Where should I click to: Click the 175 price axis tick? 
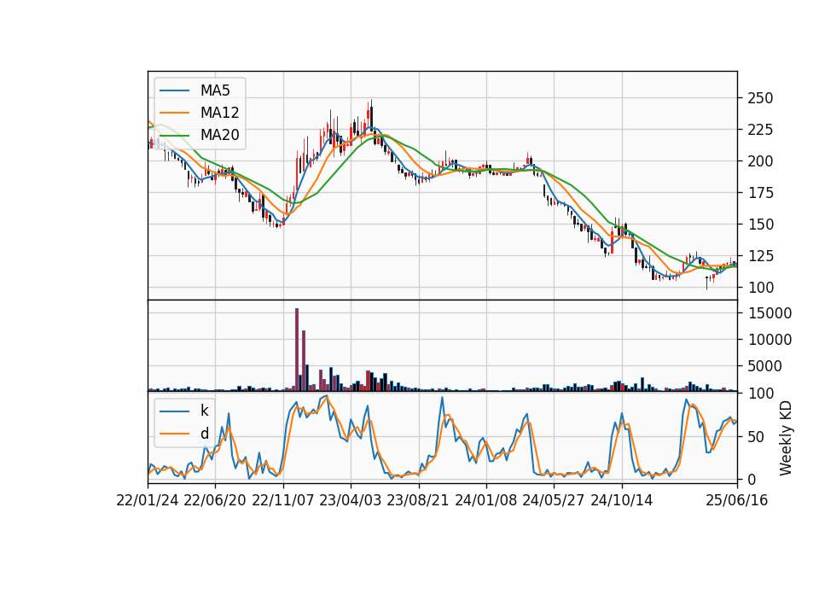tap(760, 193)
